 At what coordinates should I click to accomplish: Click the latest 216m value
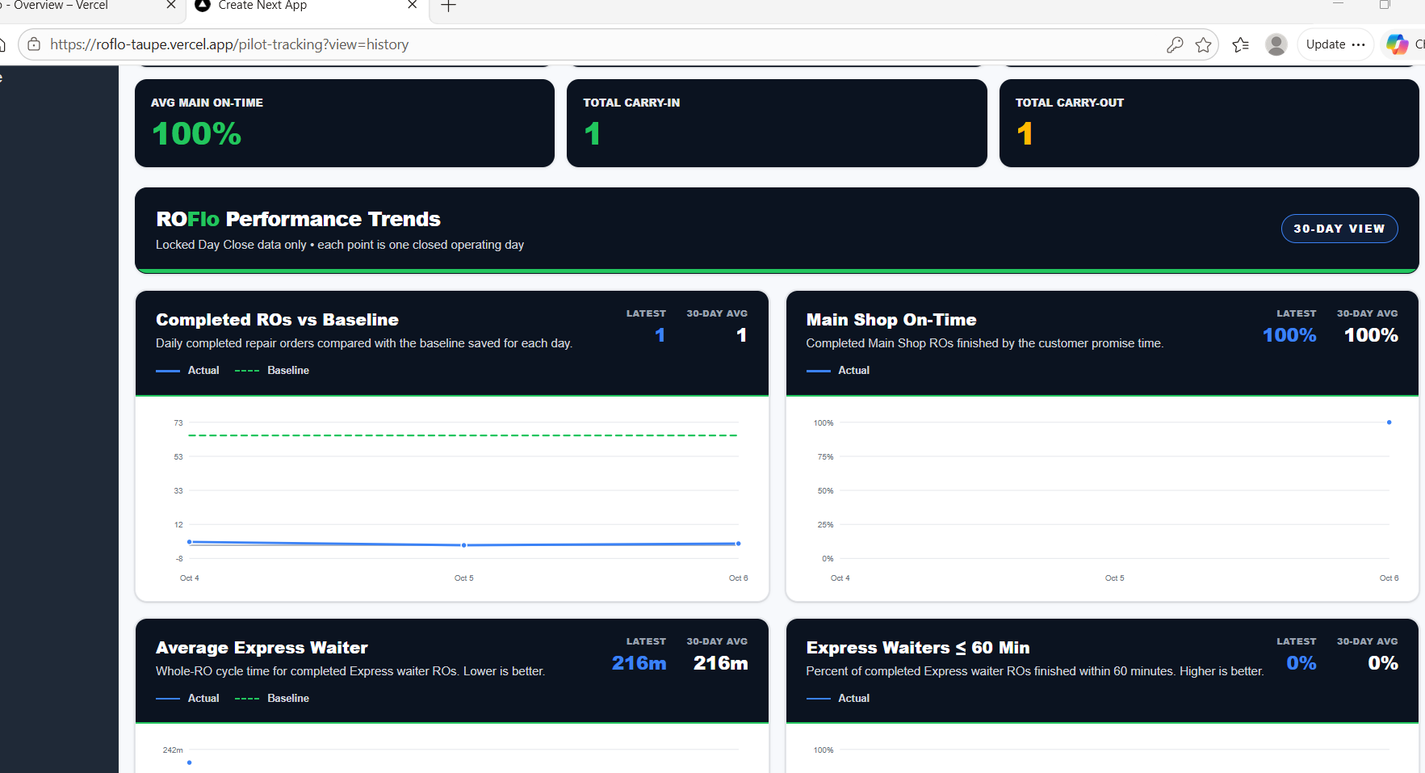(639, 663)
